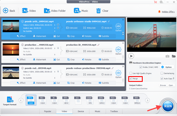The width and height of the screenshot is (177, 116).
Task: Add audio with the Music button
Action: (x=81, y=11)
